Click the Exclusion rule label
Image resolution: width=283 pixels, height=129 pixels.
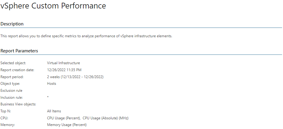12,91
